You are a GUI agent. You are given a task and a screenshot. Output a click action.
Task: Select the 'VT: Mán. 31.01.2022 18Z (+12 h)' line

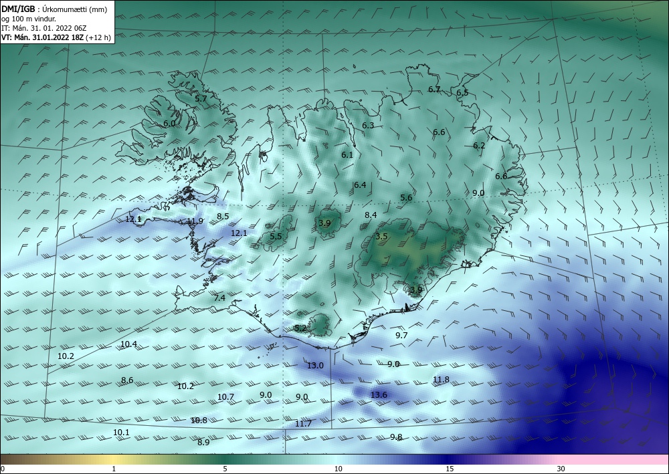click(56, 37)
